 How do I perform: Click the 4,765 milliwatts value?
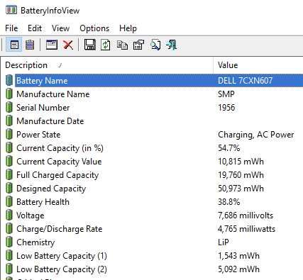click(x=246, y=229)
